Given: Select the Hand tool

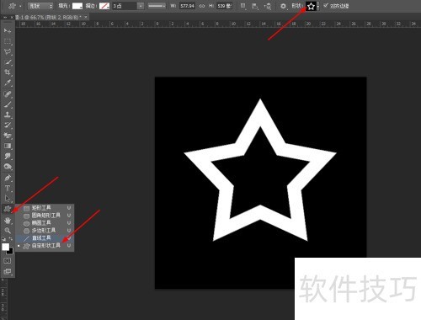Looking at the screenshot, I should point(8,221).
